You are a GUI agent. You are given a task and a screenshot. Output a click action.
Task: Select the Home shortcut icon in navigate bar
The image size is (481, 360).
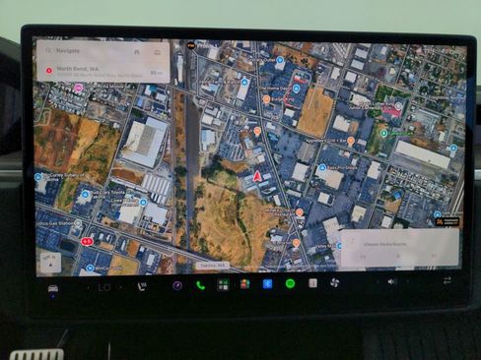(137, 52)
